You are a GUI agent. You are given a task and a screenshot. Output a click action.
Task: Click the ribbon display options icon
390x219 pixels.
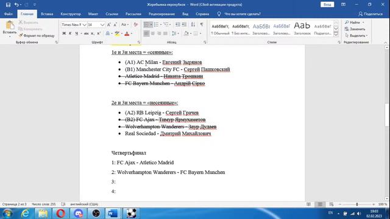coord(343,4)
